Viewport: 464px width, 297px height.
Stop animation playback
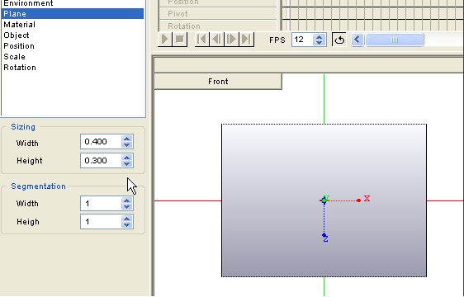click(180, 40)
